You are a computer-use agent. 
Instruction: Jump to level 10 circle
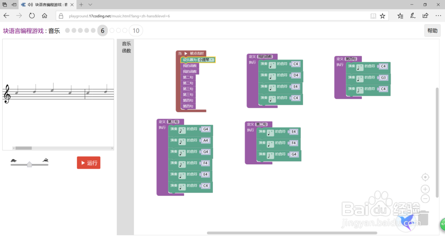(136, 31)
